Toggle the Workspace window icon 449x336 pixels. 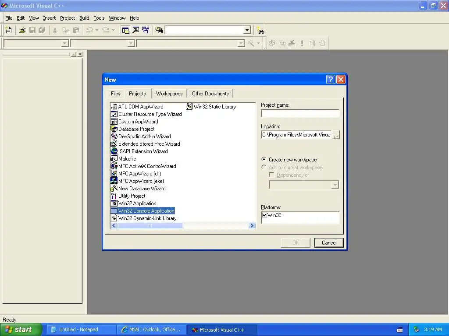pos(125,30)
